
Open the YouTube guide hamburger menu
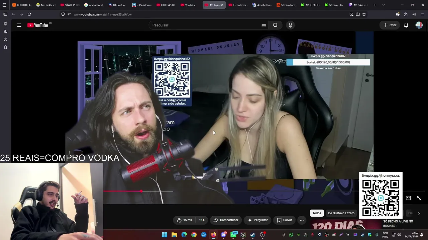click(19, 25)
